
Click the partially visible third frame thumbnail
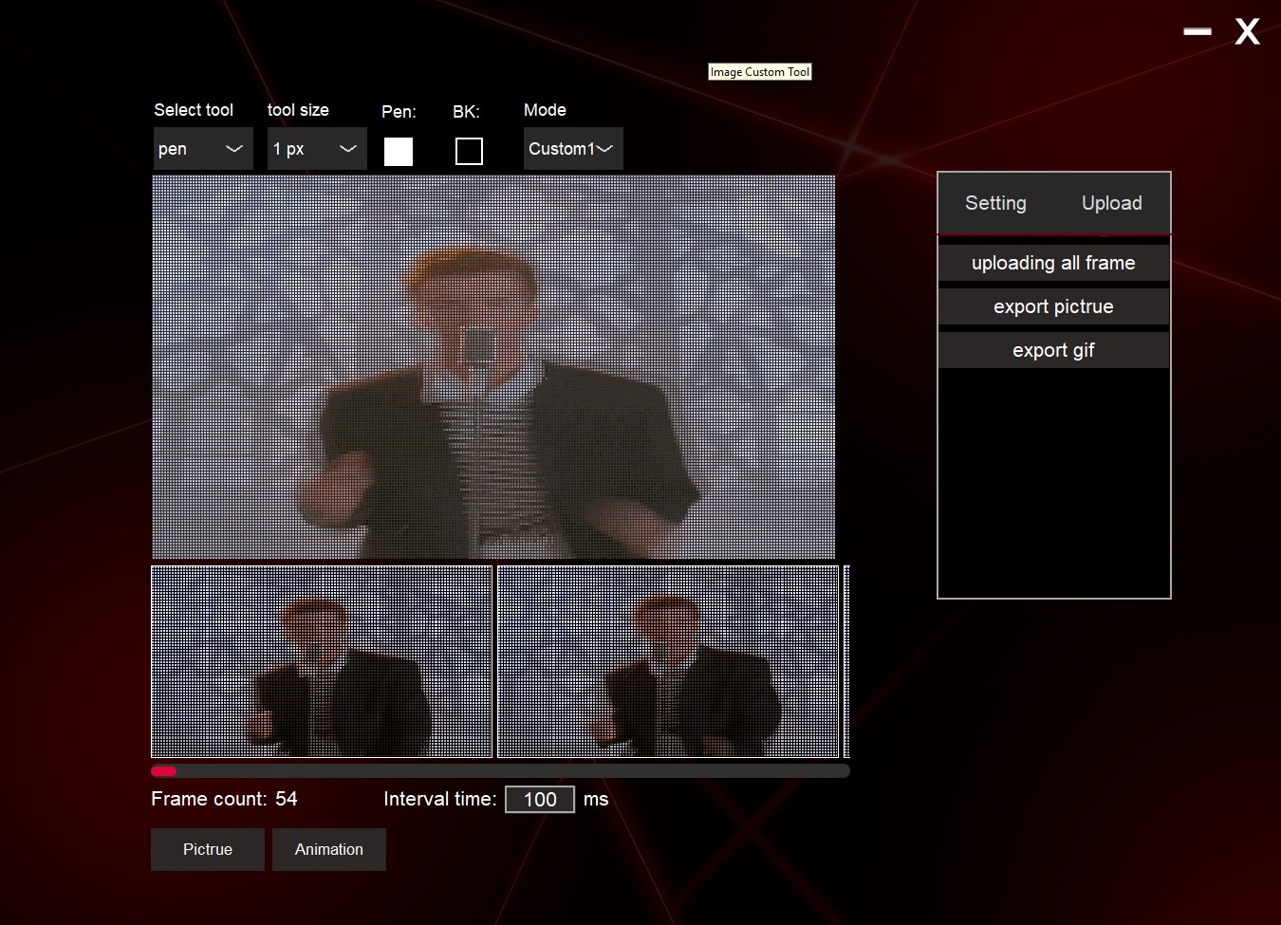pyautogui.click(x=846, y=661)
